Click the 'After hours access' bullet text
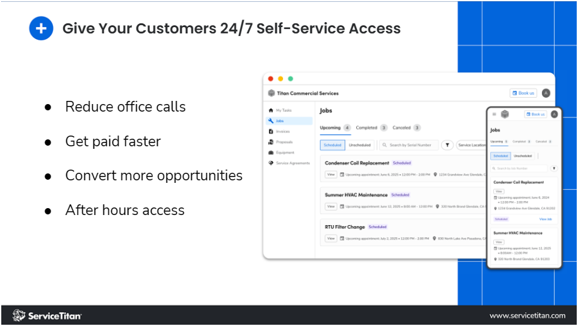 [125, 210]
